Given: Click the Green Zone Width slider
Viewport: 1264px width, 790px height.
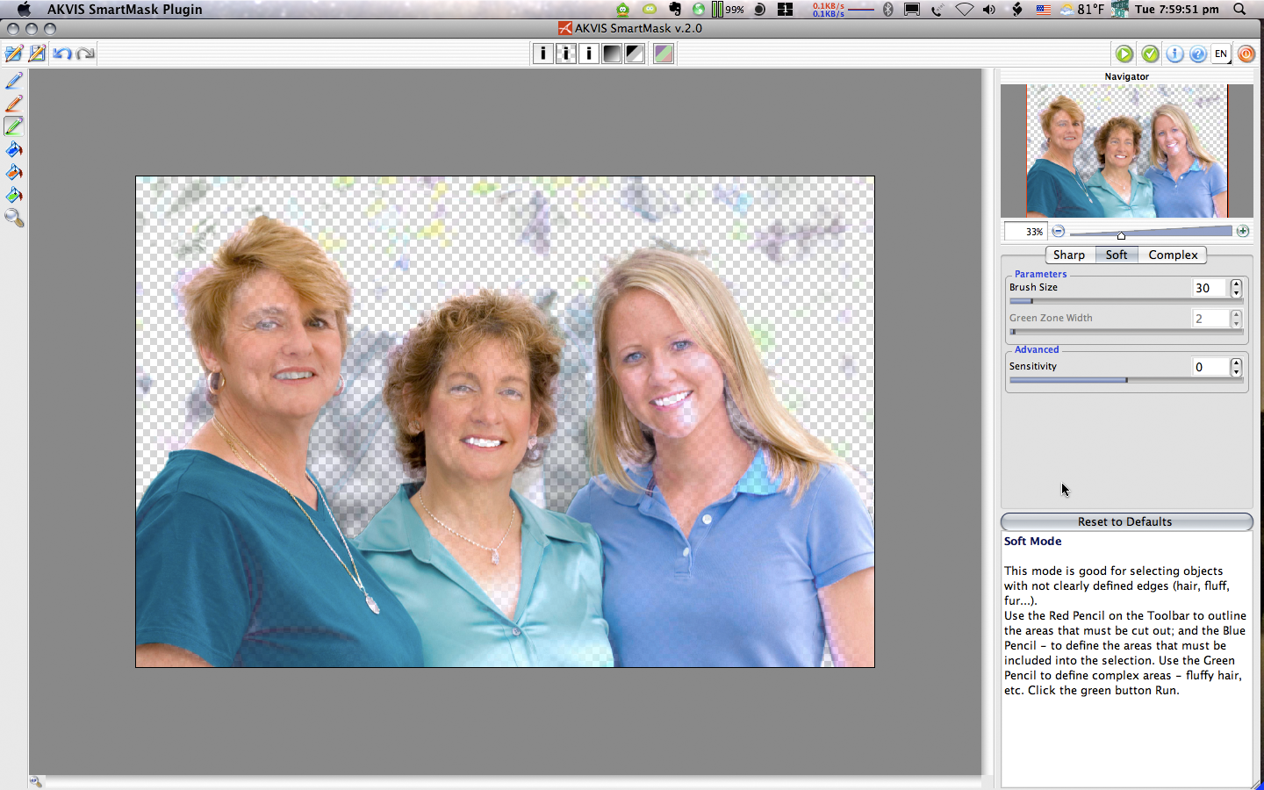Looking at the screenshot, I should [x=1126, y=332].
